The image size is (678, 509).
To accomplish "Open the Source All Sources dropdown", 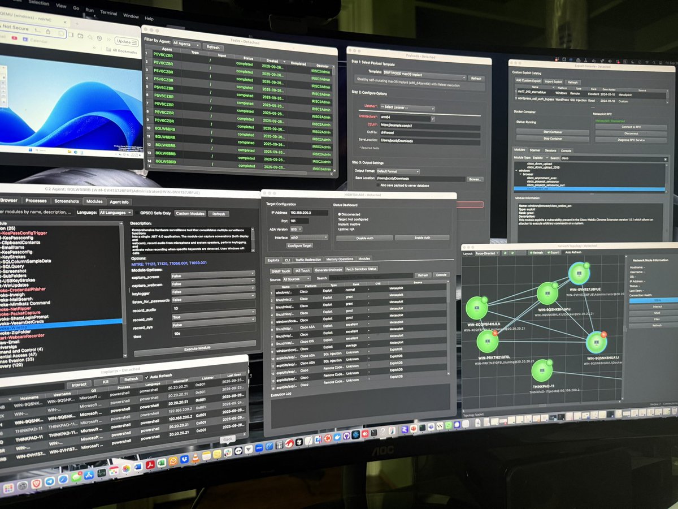I will [297, 279].
